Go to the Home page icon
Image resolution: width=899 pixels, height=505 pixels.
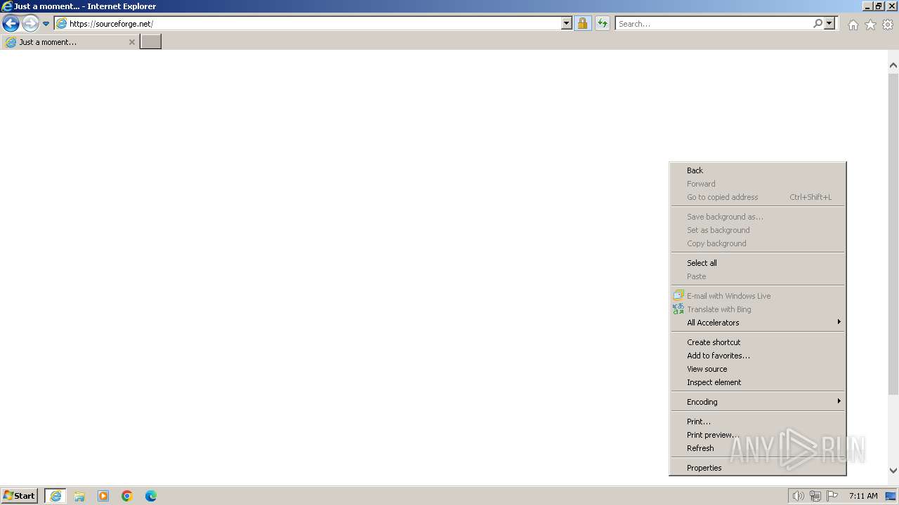click(x=853, y=25)
